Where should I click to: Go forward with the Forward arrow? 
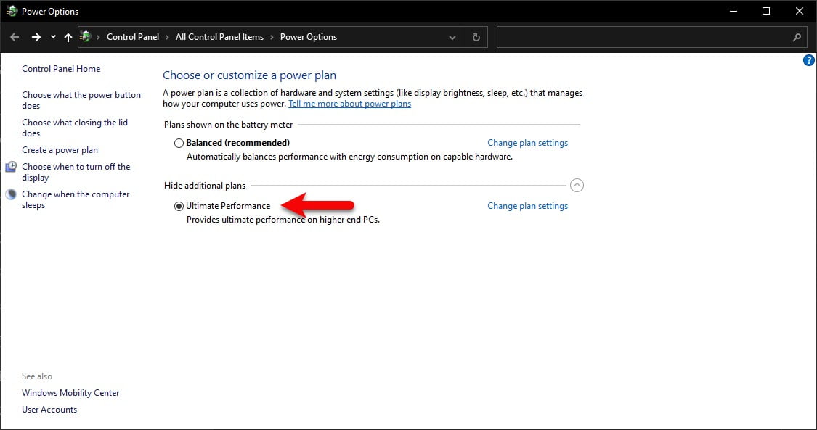pyautogui.click(x=36, y=37)
